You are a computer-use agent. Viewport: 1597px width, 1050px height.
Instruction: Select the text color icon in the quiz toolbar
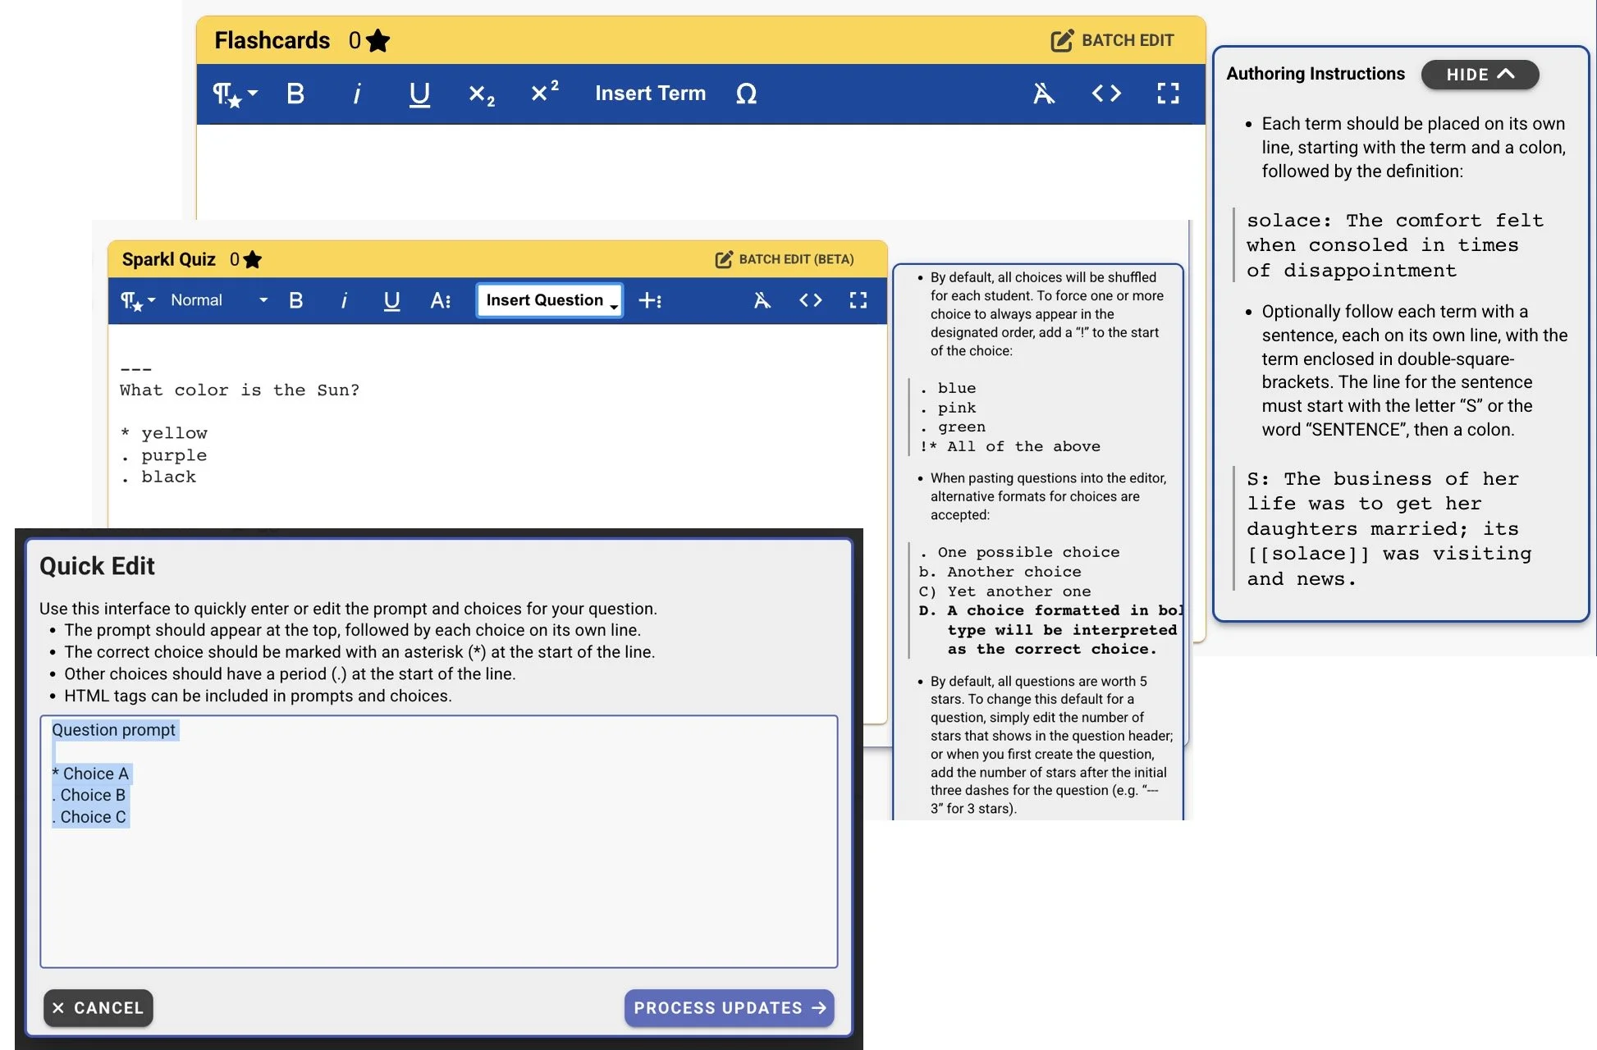(x=441, y=300)
